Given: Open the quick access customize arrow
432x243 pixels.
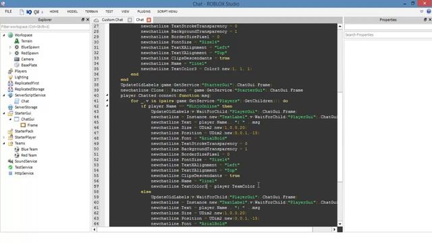Looking at the screenshot, I should click(42, 12).
